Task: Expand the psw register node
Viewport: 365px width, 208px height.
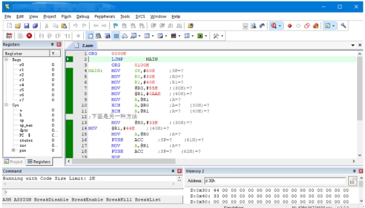Action: (x=13, y=150)
